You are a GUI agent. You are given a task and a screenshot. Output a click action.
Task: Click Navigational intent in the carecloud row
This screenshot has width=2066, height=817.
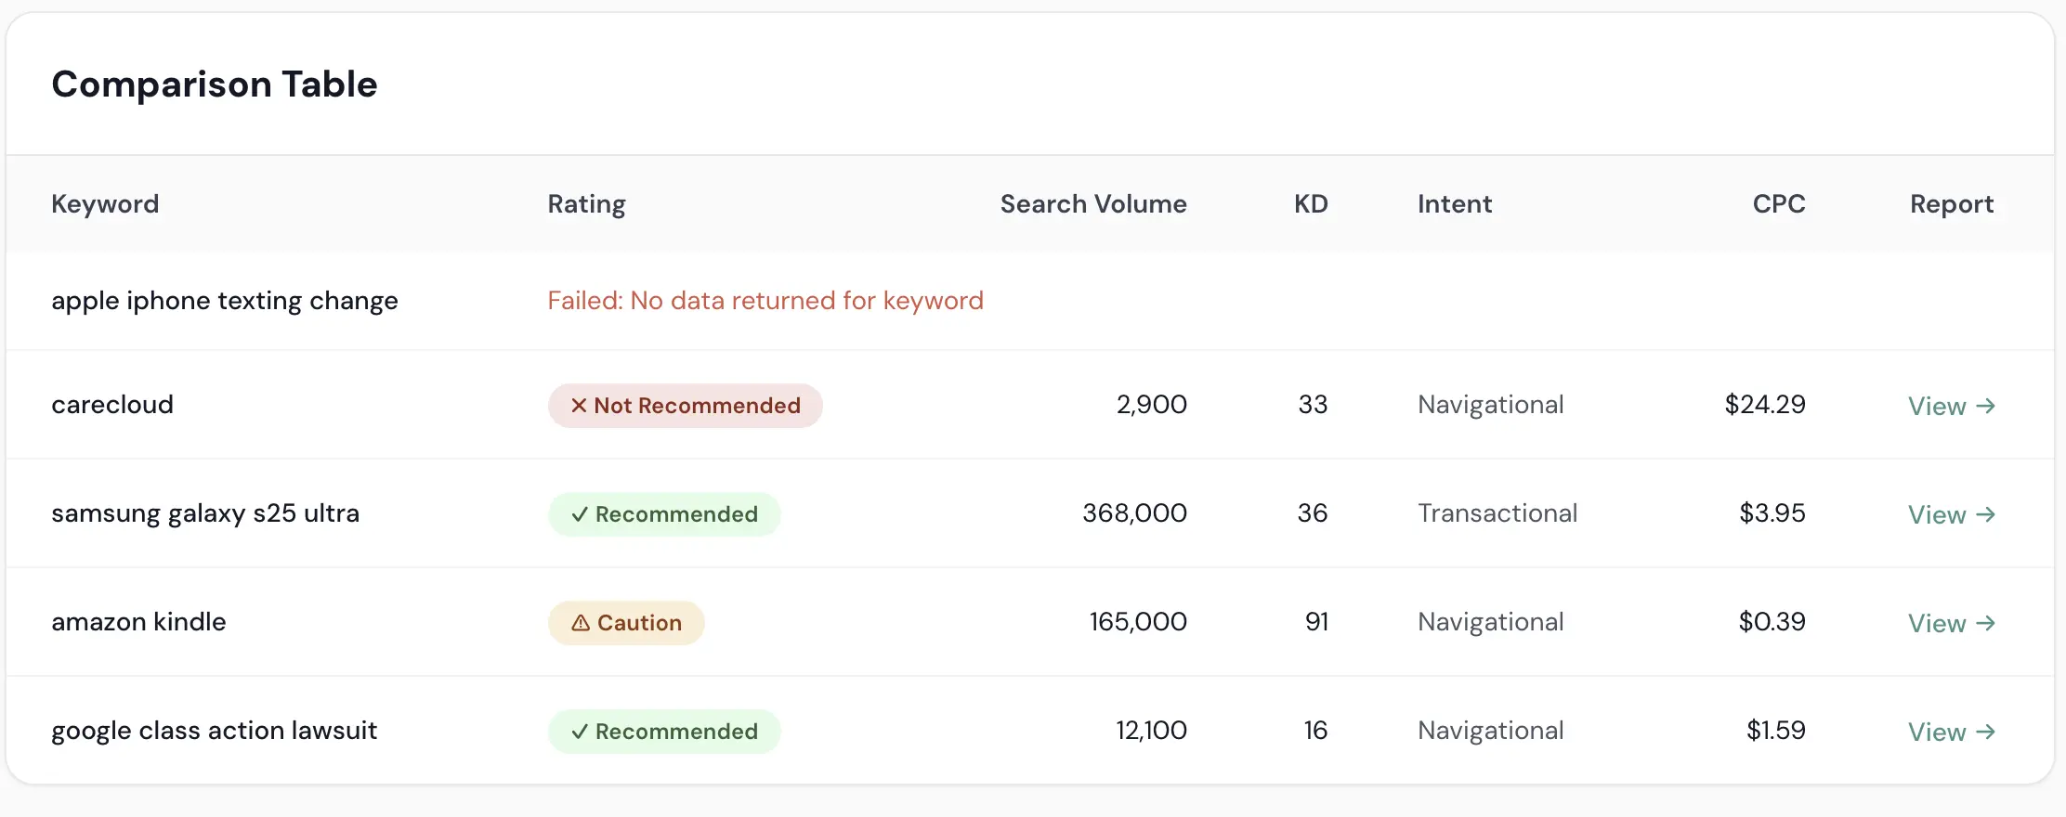click(1491, 405)
